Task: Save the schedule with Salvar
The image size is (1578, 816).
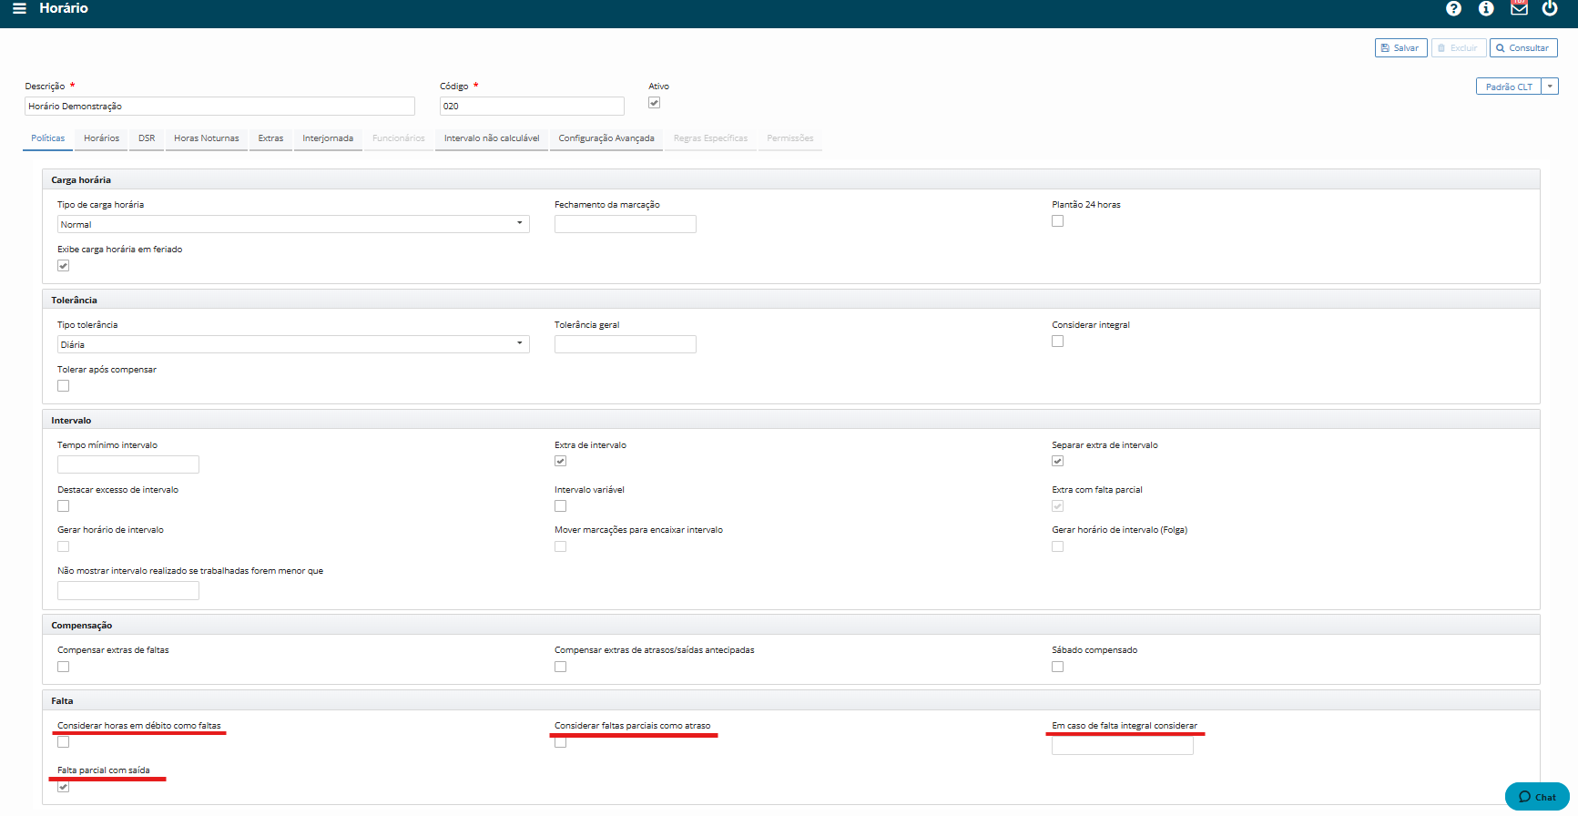Action: tap(1400, 48)
